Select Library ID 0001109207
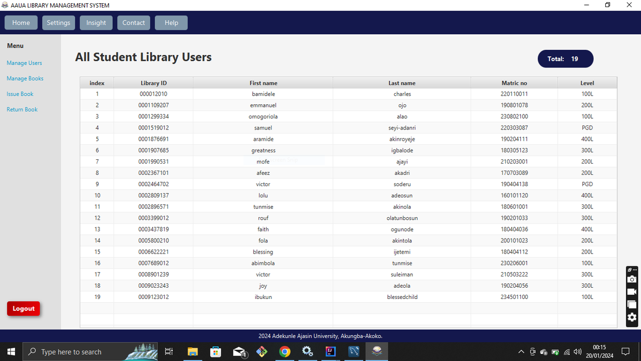This screenshot has height=361, width=641. pos(153,105)
